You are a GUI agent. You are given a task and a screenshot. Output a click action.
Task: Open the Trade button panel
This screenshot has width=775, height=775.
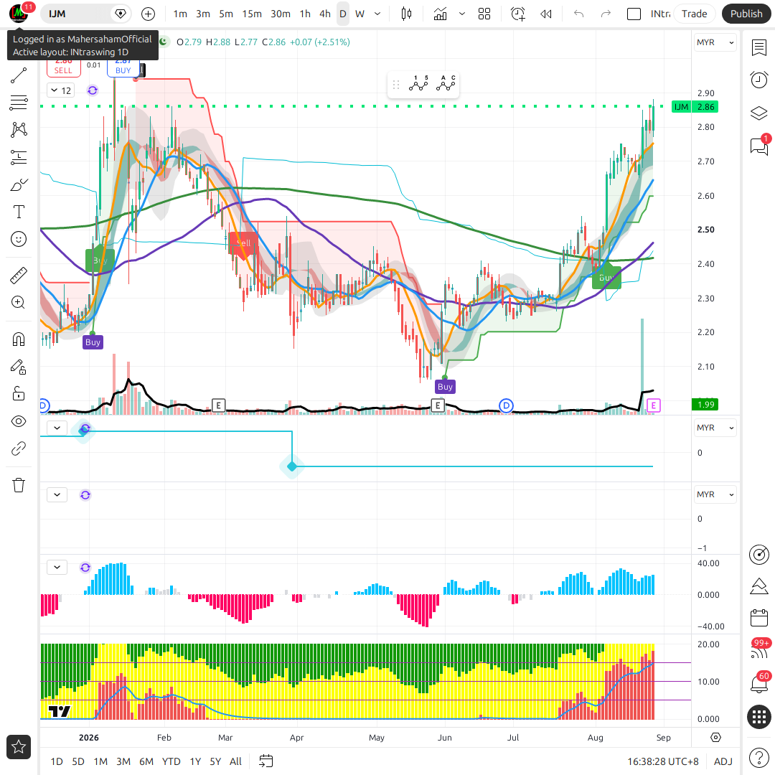pyautogui.click(x=694, y=14)
